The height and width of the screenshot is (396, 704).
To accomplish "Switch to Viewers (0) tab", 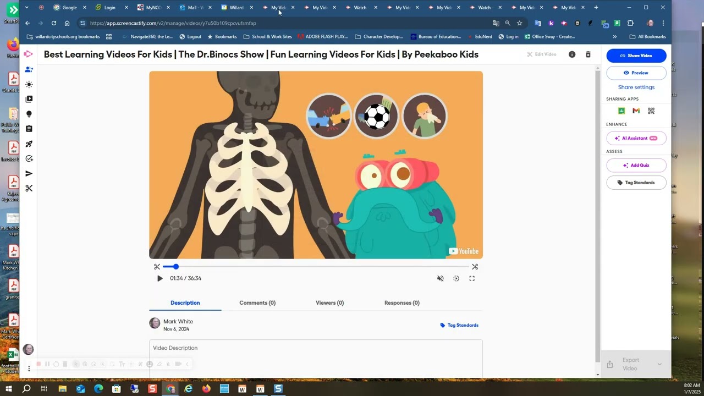I will (329, 303).
